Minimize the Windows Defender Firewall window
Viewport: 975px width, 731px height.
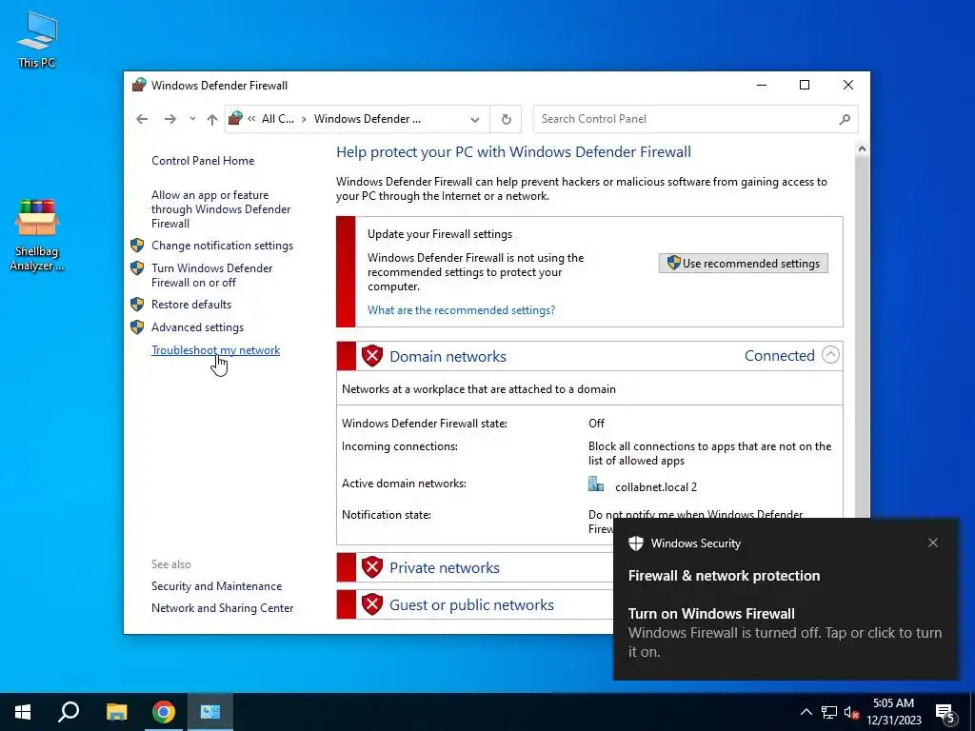tap(762, 85)
